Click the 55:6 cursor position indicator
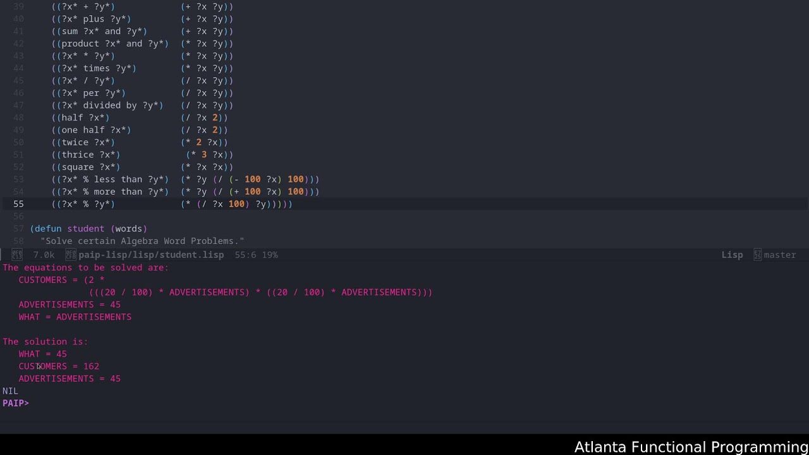This screenshot has height=455, width=809. [x=245, y=255]
